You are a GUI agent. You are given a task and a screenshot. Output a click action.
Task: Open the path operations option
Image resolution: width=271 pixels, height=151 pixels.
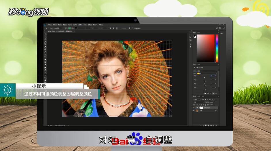[110, 28]
